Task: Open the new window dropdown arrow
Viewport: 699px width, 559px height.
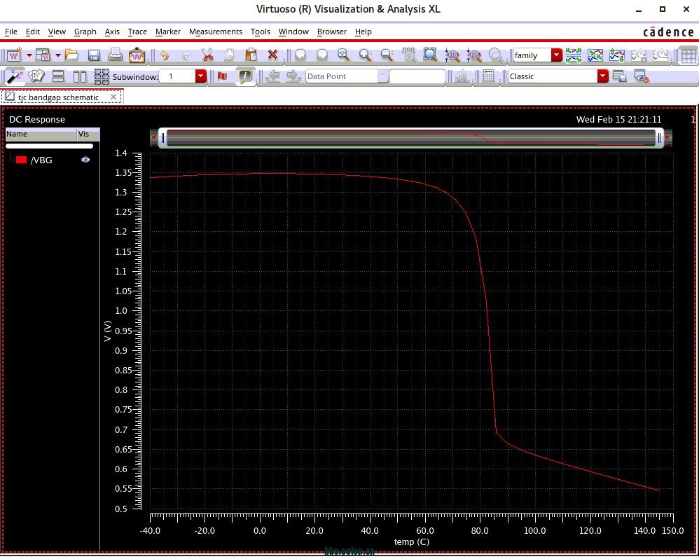Action: 29,55
